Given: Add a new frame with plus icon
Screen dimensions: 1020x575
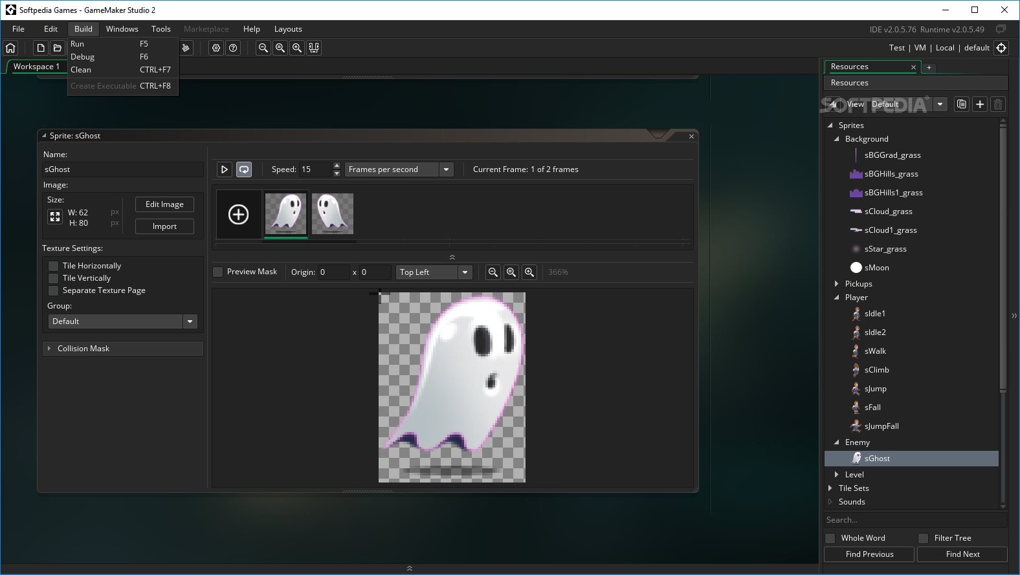Looking at the screenshot, I should tap(238, 214).
